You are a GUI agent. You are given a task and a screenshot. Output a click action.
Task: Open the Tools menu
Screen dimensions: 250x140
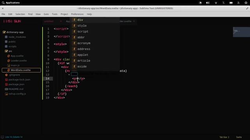[x=55, y=14]
